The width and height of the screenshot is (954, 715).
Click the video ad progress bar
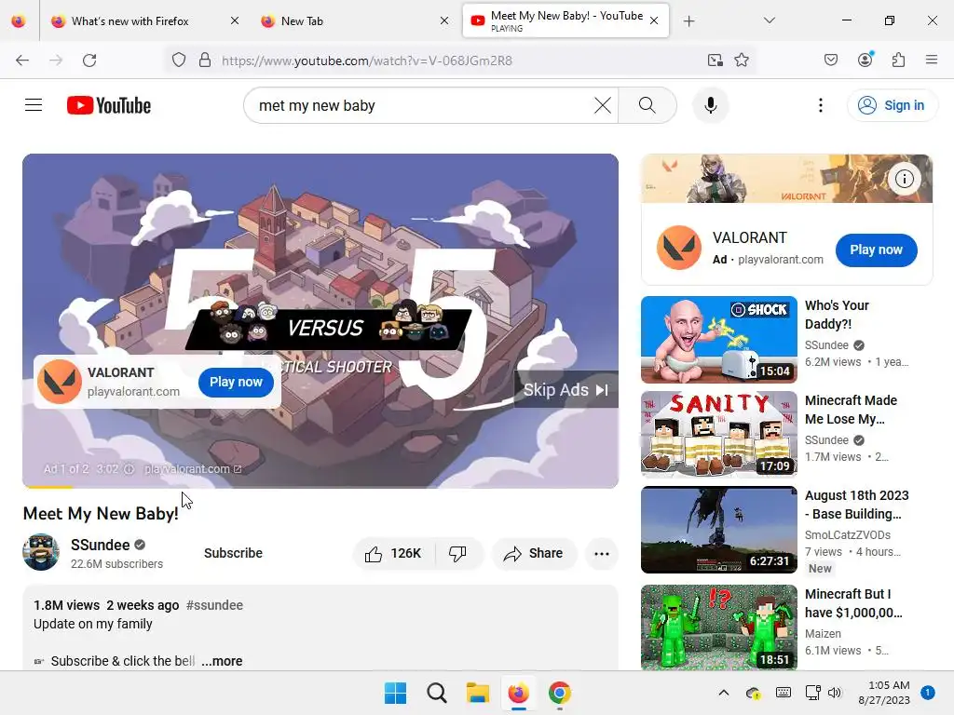(x=320, y=486)
